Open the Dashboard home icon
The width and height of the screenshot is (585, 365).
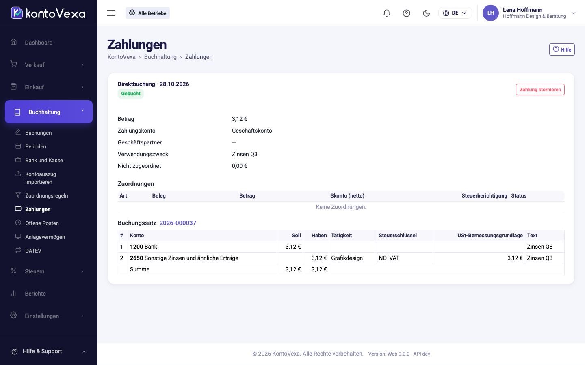coord(14,42)
